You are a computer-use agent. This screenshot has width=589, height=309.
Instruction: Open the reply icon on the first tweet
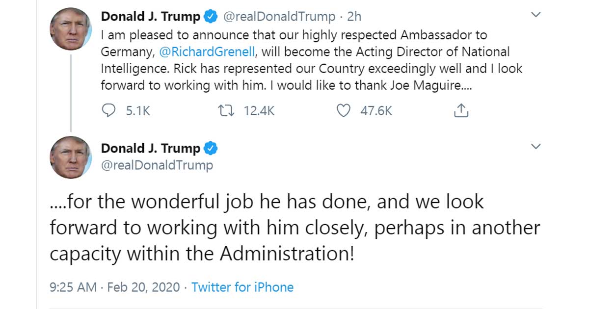click(108, 111)
